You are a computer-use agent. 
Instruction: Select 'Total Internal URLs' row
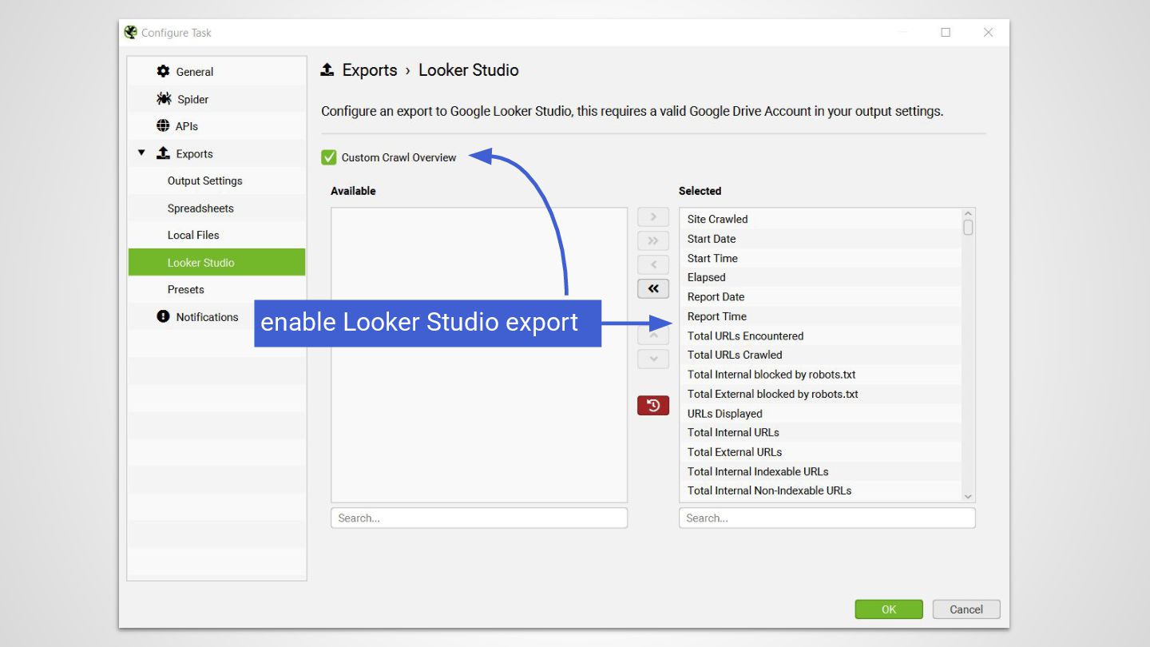(x=821, y=432)
